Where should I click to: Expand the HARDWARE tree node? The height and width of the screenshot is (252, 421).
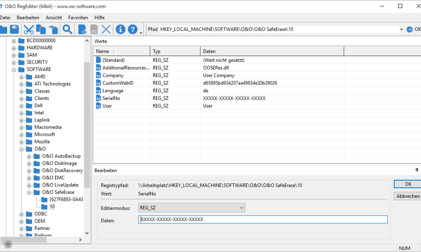(x=14, y=48)
